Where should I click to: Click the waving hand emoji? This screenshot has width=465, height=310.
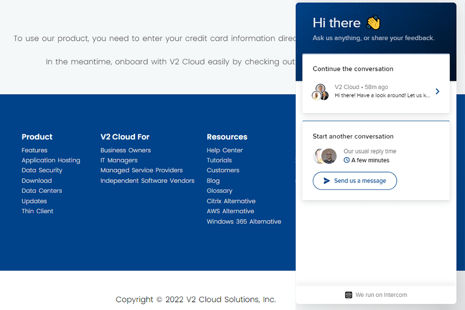tap(373, 23)
